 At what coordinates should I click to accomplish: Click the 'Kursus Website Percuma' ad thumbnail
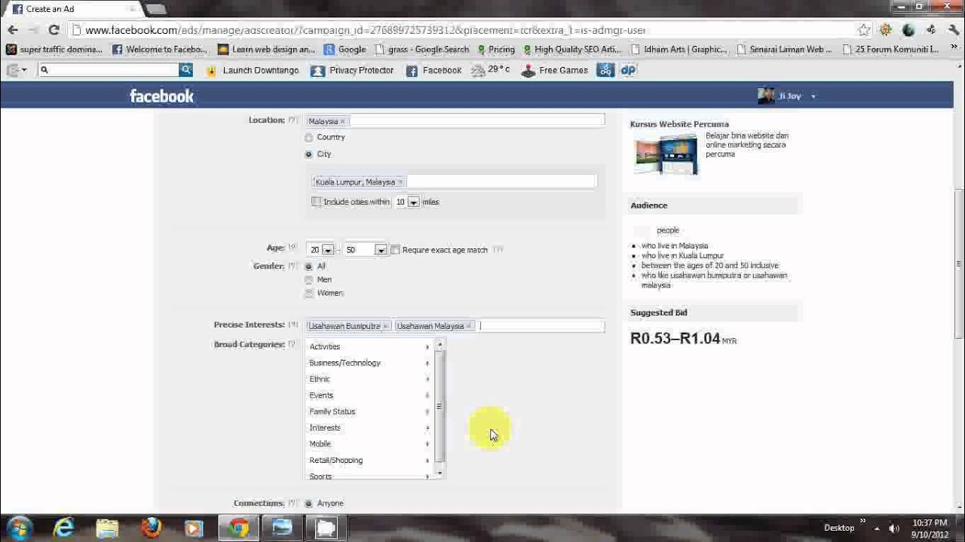666,154
